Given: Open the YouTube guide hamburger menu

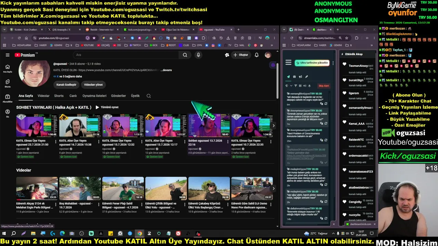Looking at the screenshot, I should [8, 55].
